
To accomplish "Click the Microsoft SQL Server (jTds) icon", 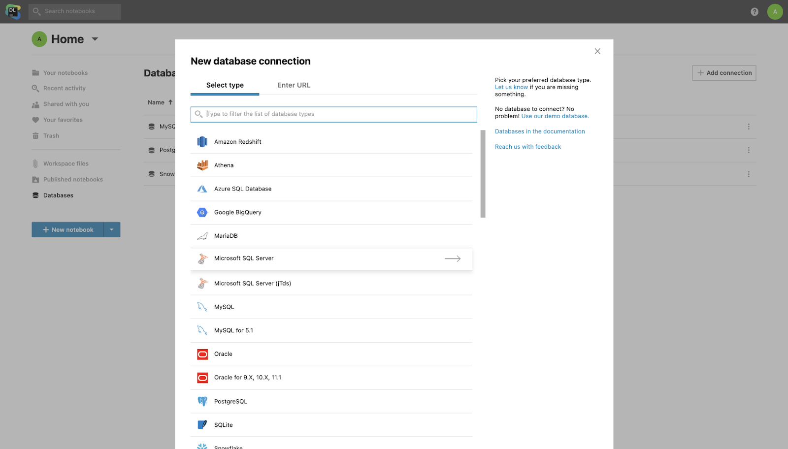I will pyautogui.click(x=202, y=284).
